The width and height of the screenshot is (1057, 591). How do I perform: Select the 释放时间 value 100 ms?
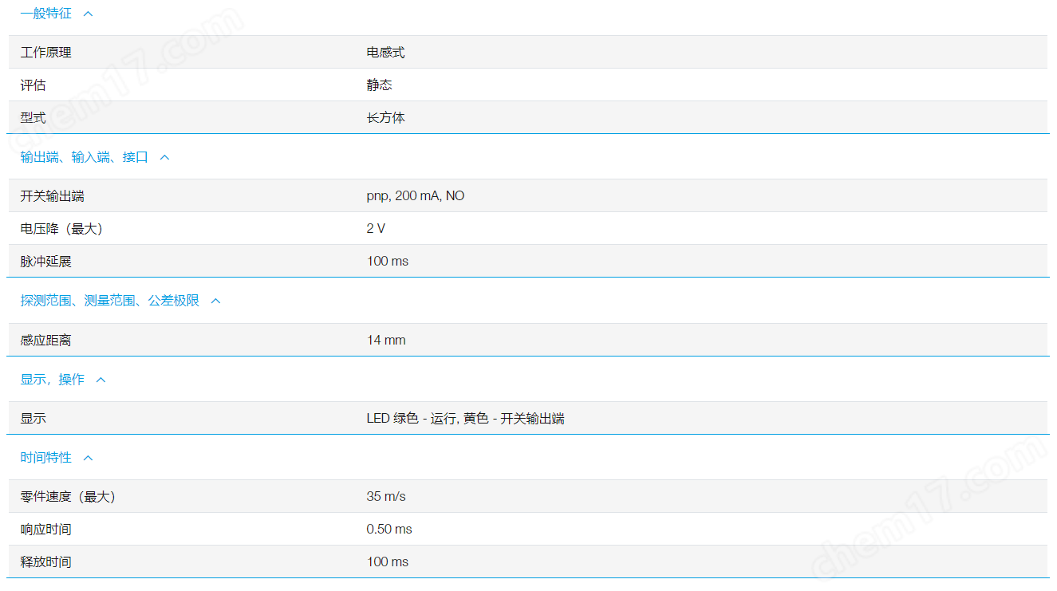(388, 562)
